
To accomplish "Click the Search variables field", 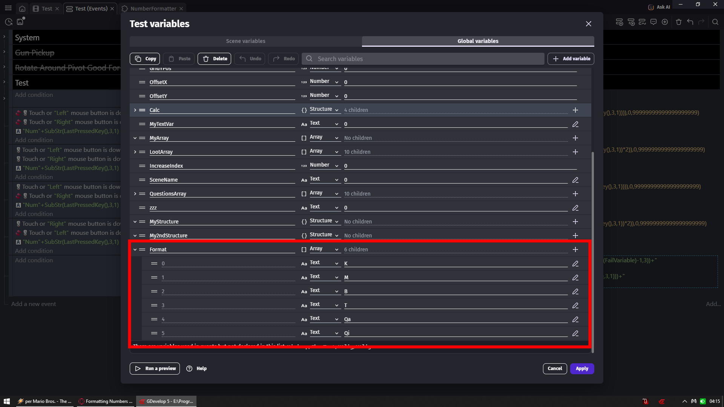I will (422, 59).
